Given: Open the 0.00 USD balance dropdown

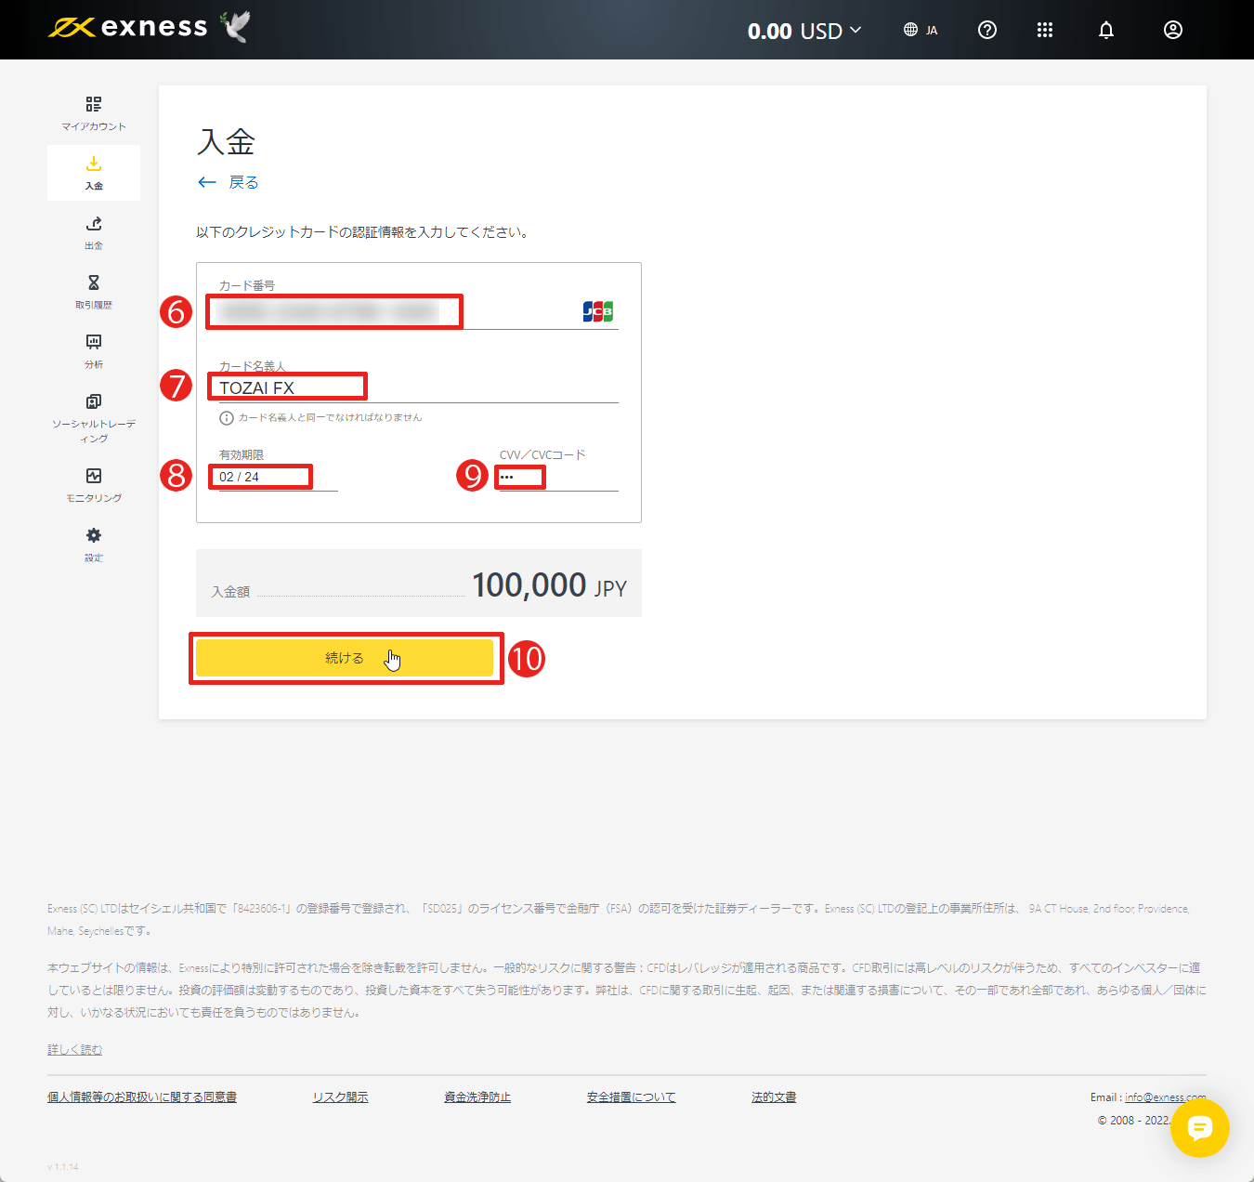Looking at the screenshot, I should pyautogui.click(x=804, y=30).
